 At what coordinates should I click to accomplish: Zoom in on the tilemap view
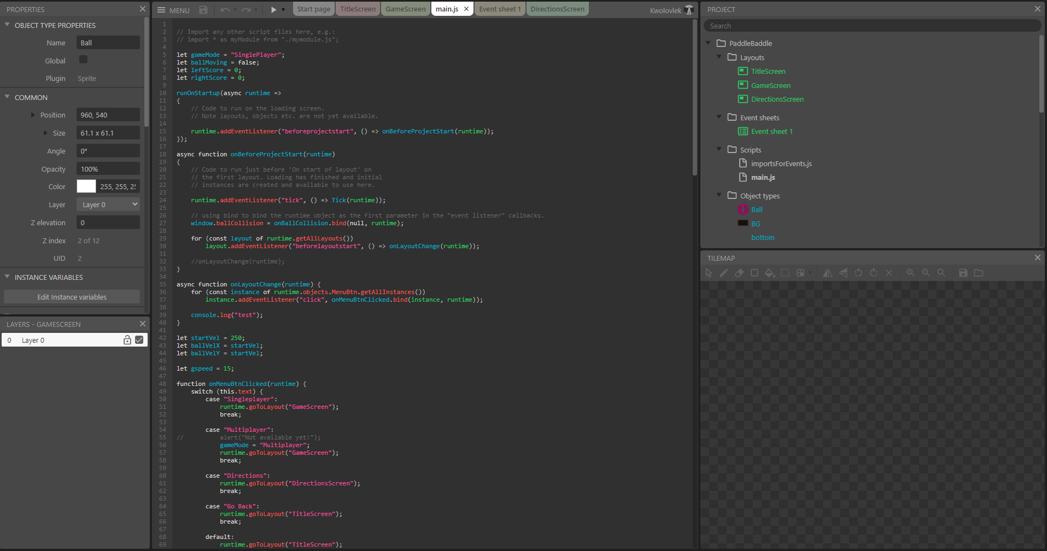(x=911, y=273)
